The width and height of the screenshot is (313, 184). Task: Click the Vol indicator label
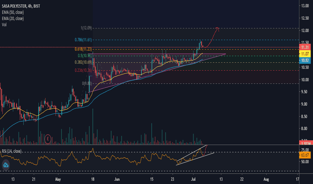click(4, 25)
